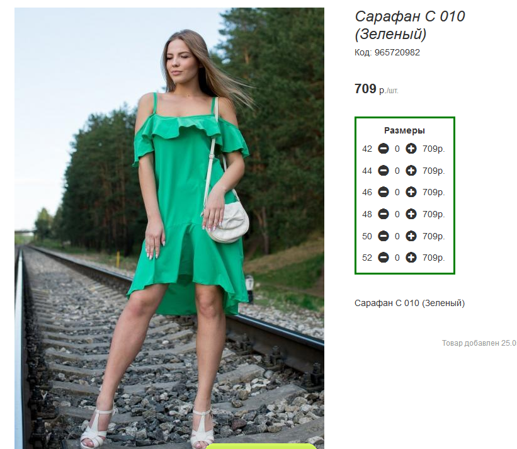Increase quantity for size 42
517x449 pixels.
click(x=411, y=149)
